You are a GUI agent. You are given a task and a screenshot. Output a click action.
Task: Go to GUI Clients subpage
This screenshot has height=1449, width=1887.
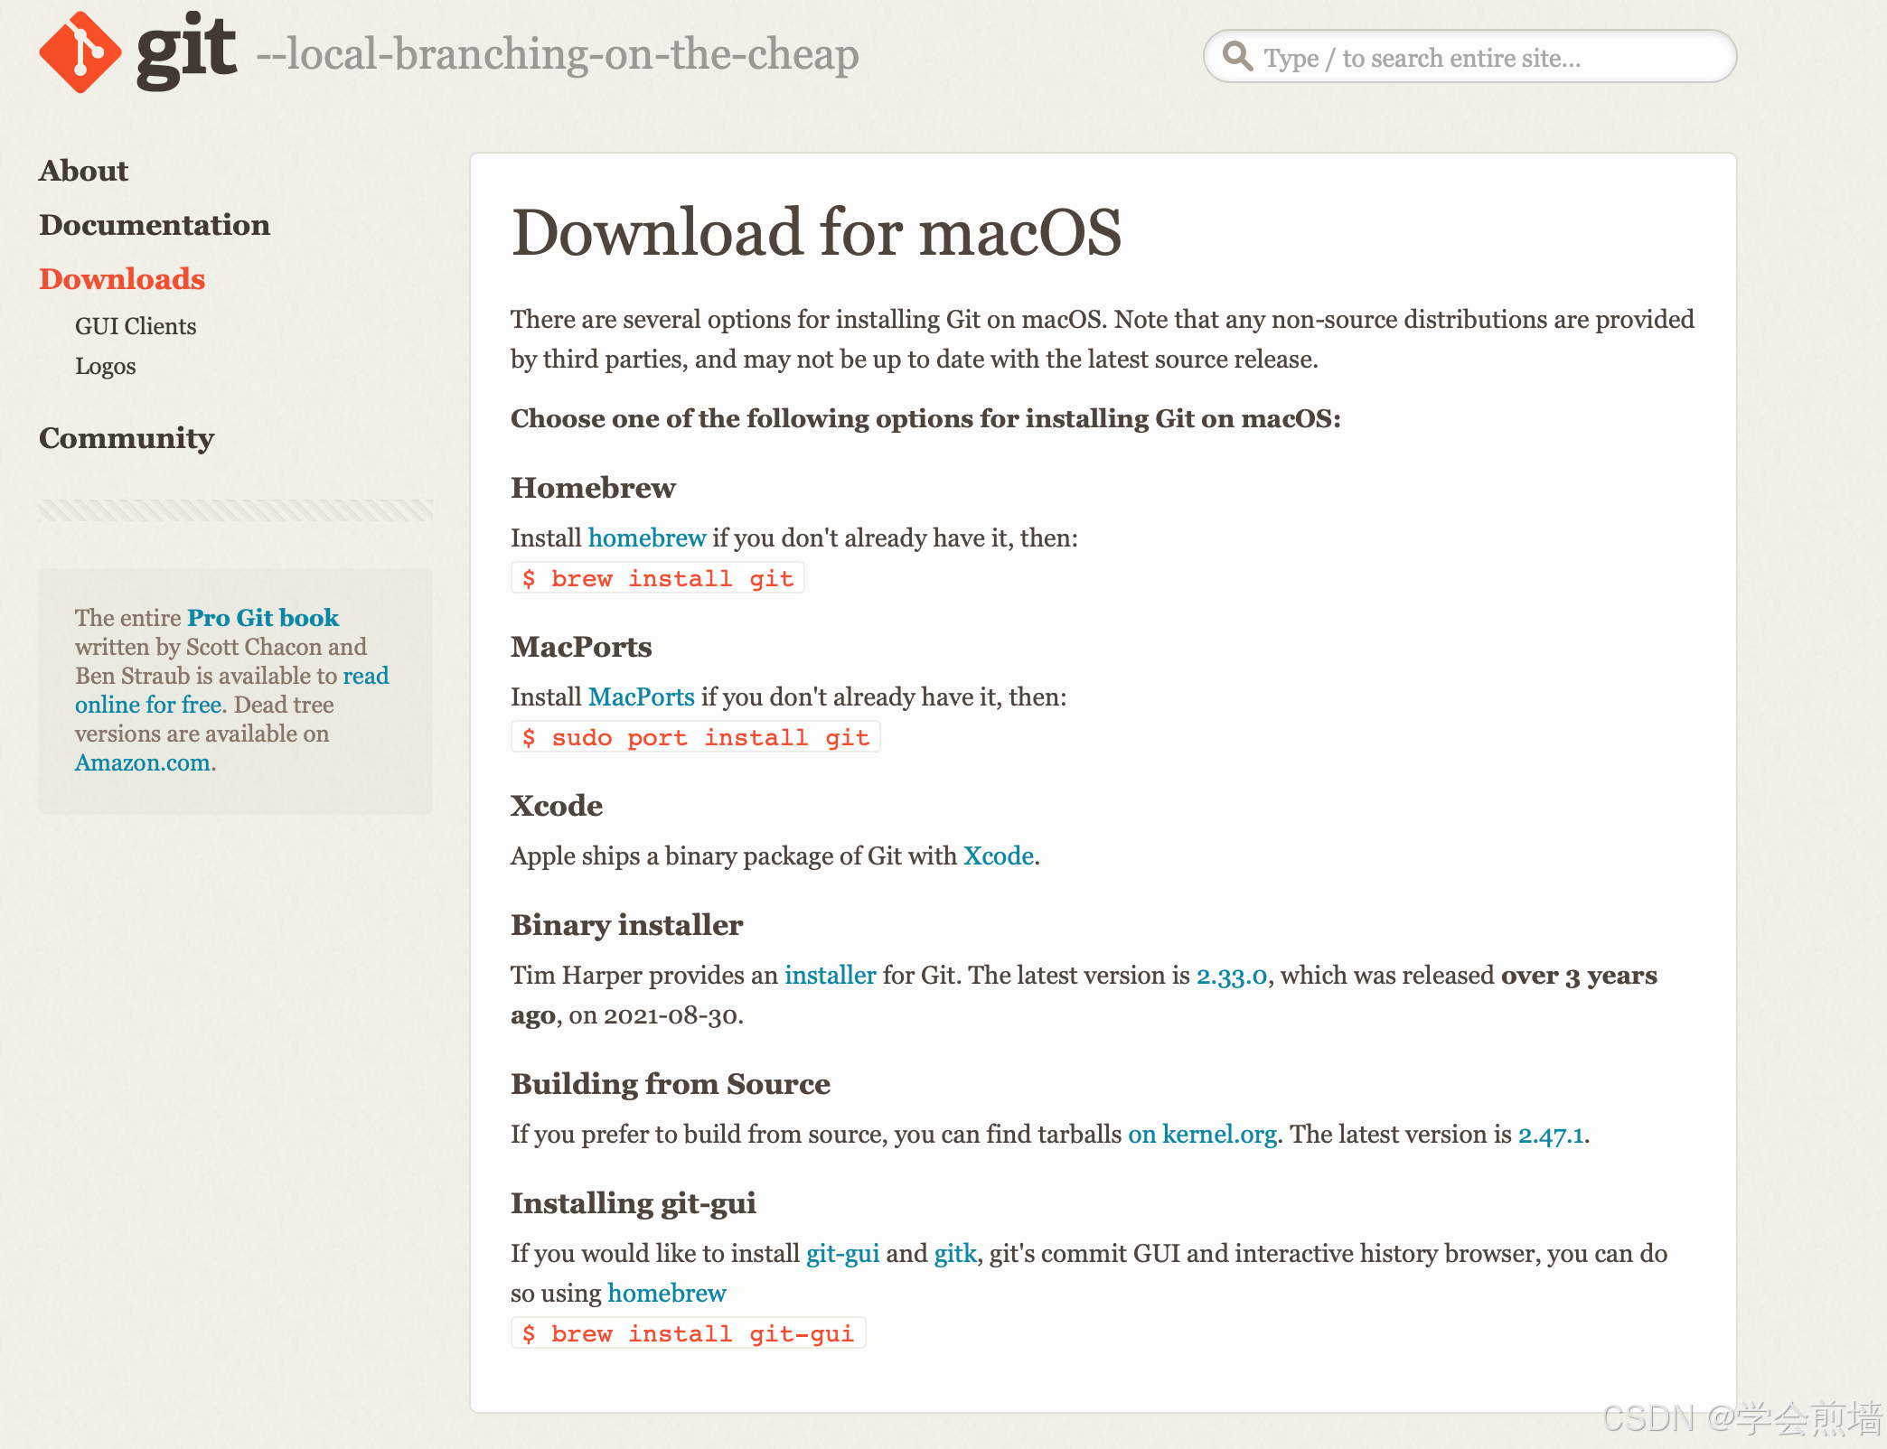tap(136, 326)
